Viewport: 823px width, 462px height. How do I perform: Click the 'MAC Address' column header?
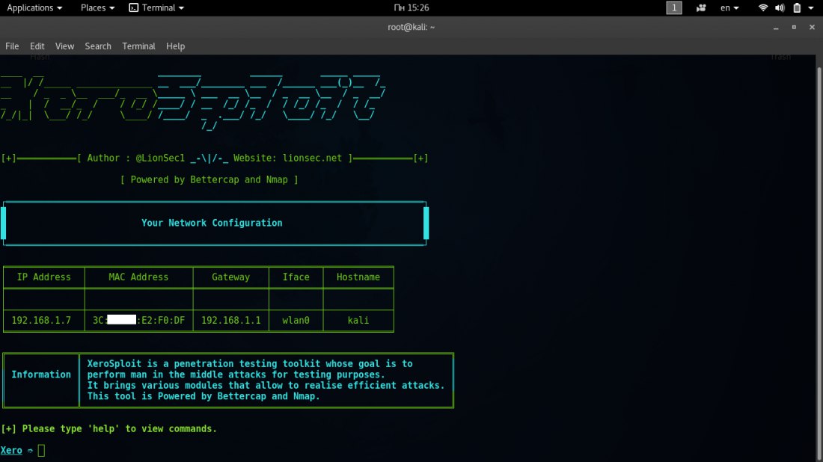[x=138, y=277]
